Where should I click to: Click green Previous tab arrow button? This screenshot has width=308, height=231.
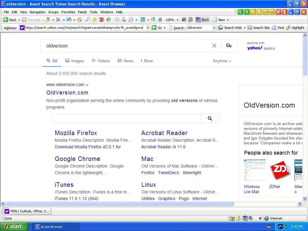[x=240, y=12]
